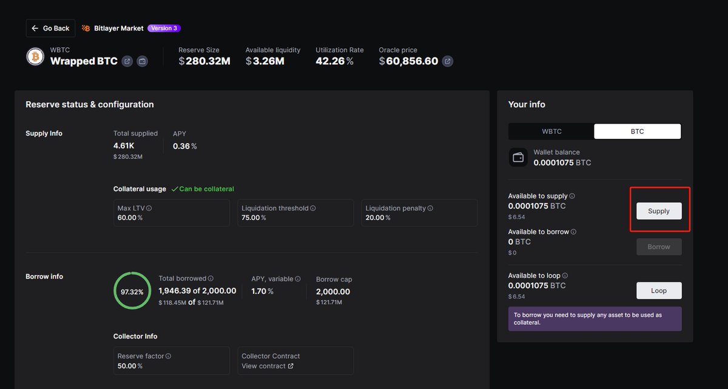The image size is (728, 389).
Task: Click the purple collateral notice message
Action: pos(595,319)
